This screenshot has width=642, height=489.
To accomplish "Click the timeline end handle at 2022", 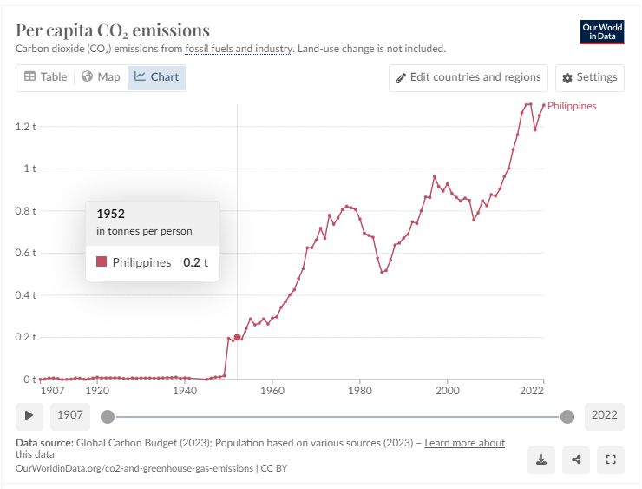I will tap(567, 416).
